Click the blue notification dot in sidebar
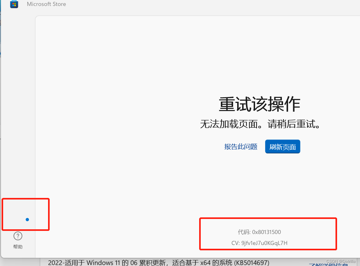This screenshot has width=360, height=266. tap(27, 220)
